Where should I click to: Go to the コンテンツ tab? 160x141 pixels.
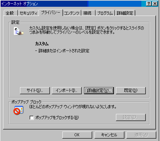[72, 13]
